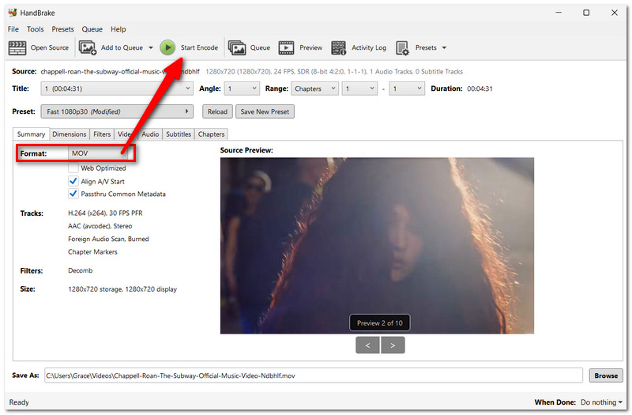
Task: Open the Format dropdown showing MOV
Action: click(100, 153)
